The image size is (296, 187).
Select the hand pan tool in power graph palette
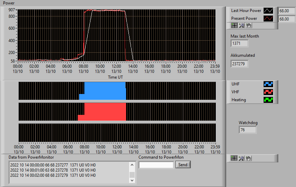coord(249,25)
